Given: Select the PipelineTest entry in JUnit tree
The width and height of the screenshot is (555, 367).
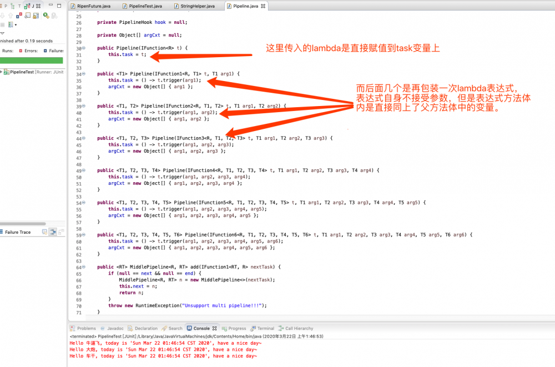Looking at the screenshot, I should [x=34, y=72].
